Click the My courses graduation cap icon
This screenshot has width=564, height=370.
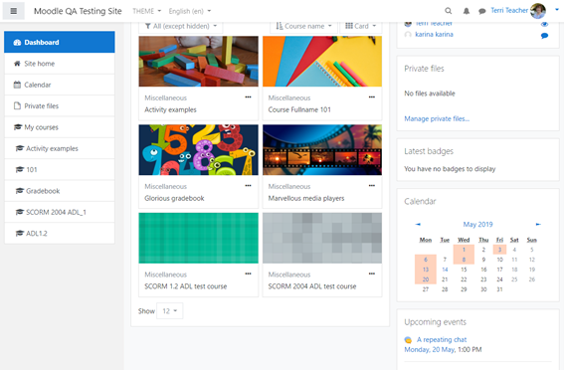18,127
